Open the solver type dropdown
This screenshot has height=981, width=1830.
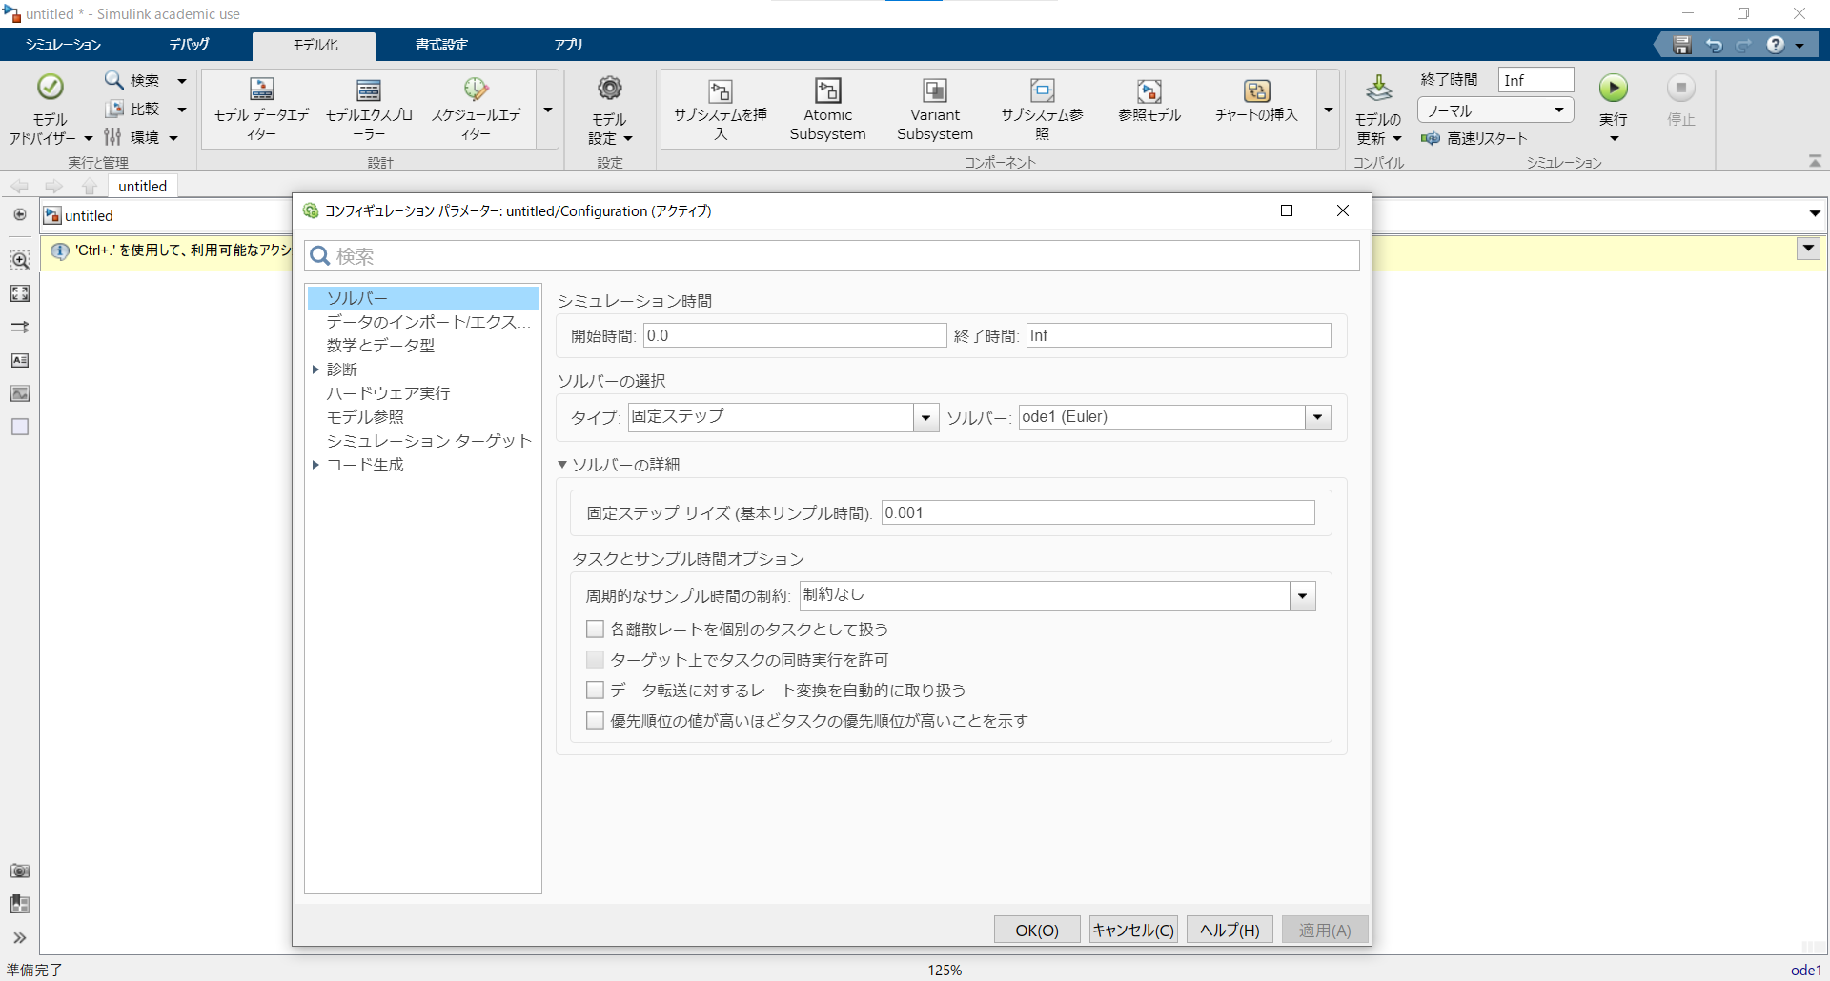pos(924,417)
